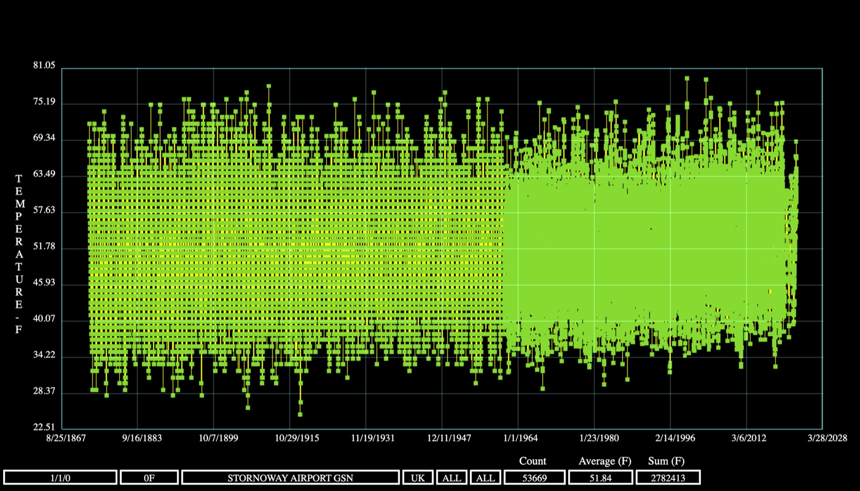Open the UK country selector
860x491 pixels.
pyautogui.click(x=418, y=478)
